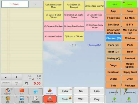The image size is (139, 104).
Task: Open the Package category
Action: 130,85
